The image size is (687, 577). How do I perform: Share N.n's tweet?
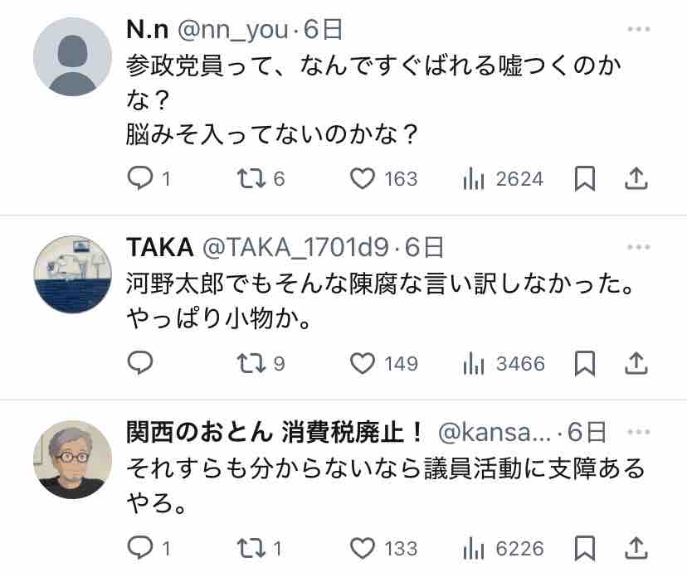pyautogui.click(x=636, y=178)
